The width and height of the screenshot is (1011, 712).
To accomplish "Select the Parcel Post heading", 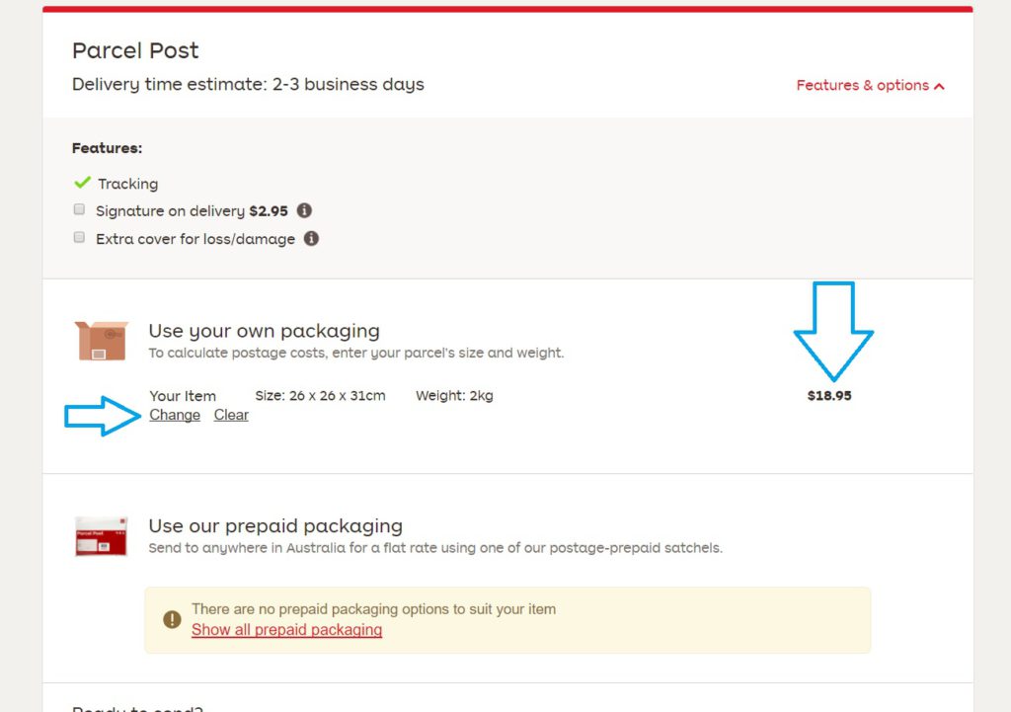I will click(x=135, y=50).
